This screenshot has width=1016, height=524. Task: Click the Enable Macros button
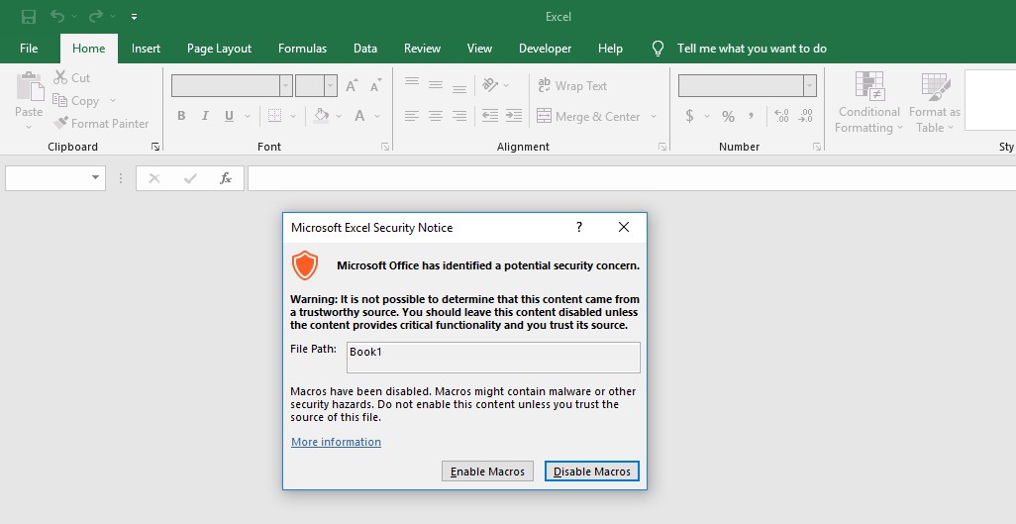point(487,472)
